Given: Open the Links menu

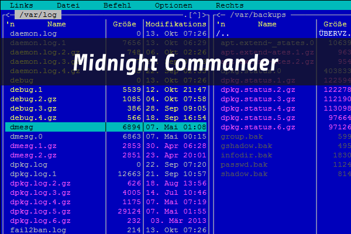Looking at the screenshot, I should point(22,5).
